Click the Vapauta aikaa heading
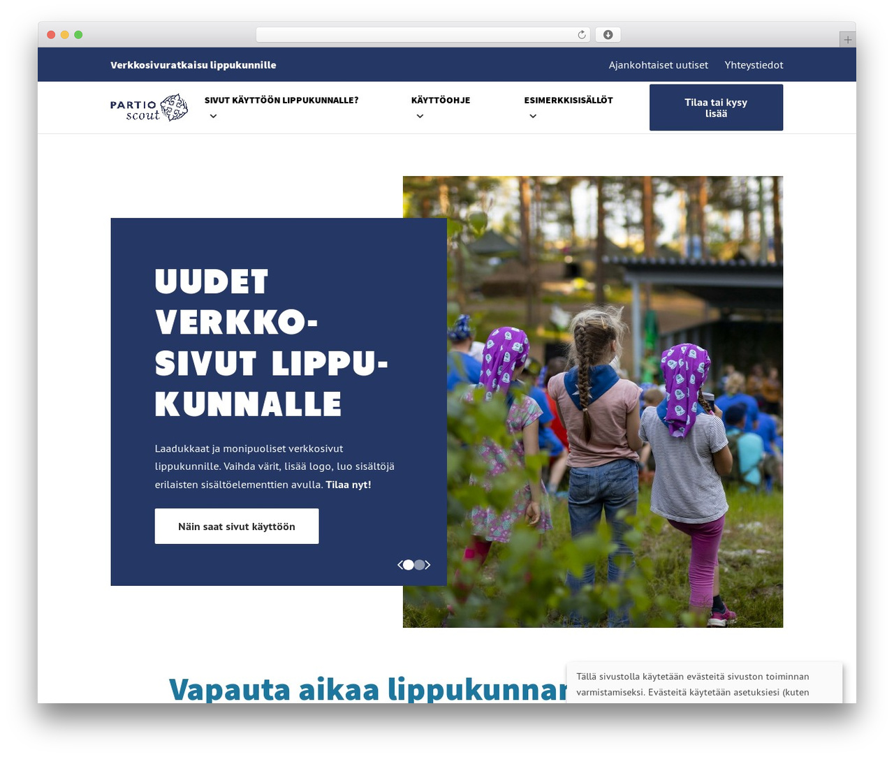Screen dimensions: 894x757 point(367,689)
